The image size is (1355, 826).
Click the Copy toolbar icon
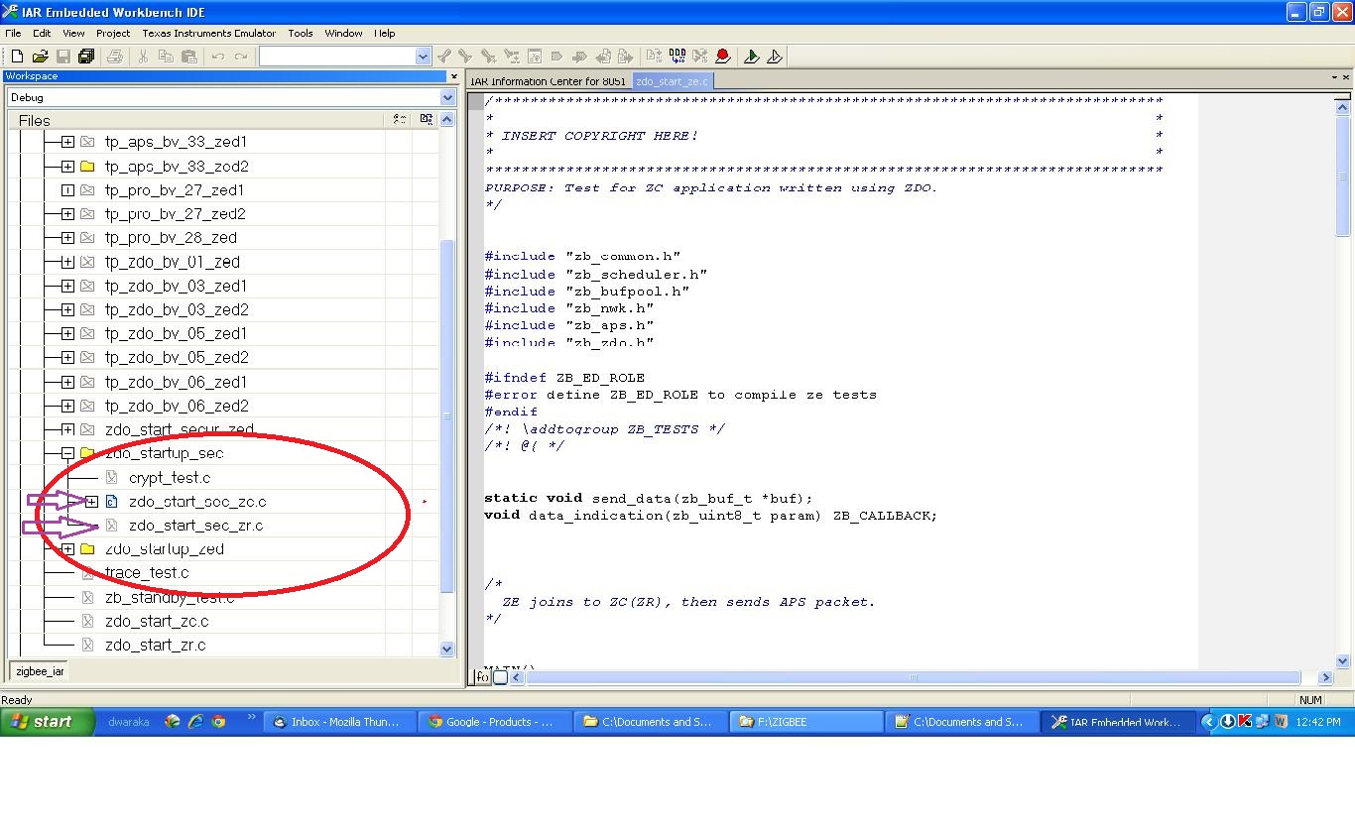pos(166,57)
